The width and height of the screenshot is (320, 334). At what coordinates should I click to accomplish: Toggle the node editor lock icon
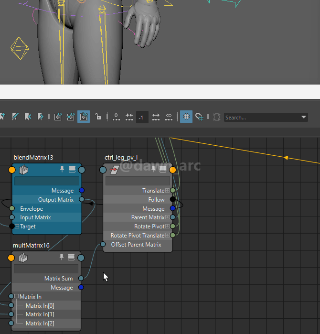(x=98, y=117)
